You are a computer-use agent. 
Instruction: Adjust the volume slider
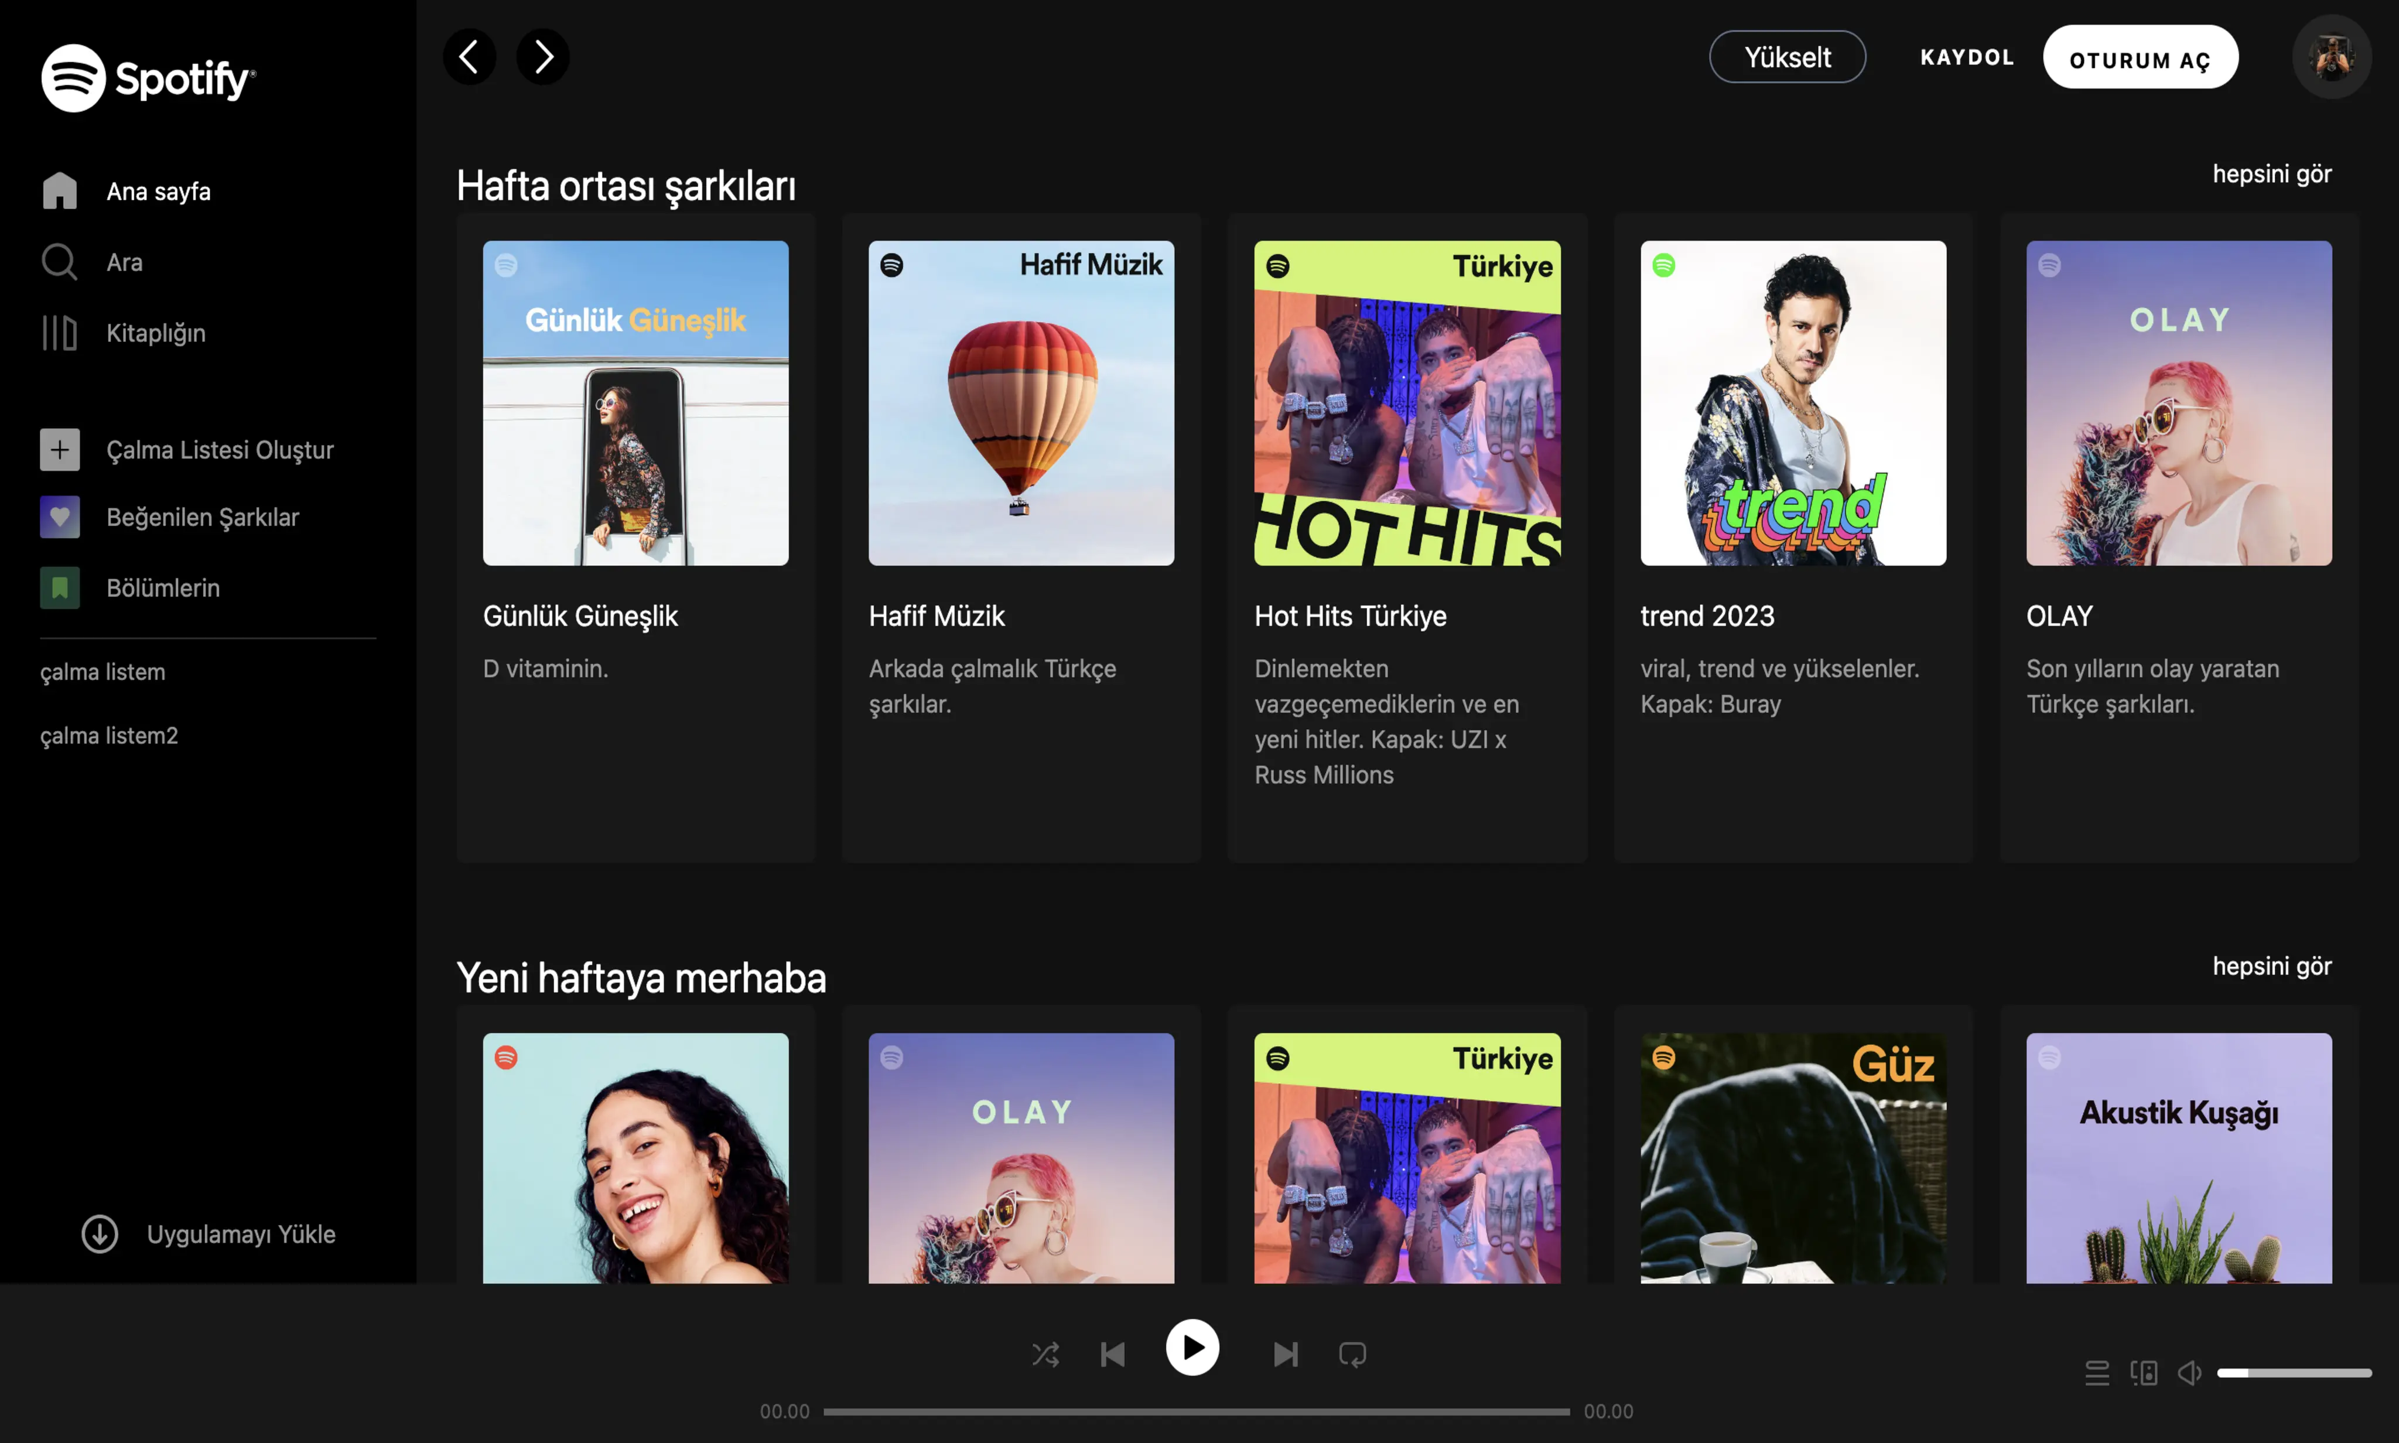(x=2294, y=1373)
